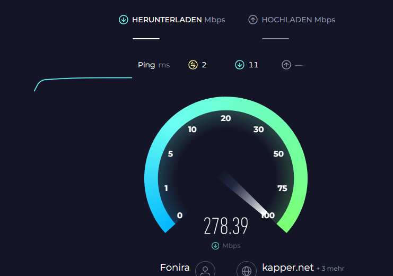Click the 278.39 speed readout
Image resolution: width=393 pixels, height=276 pixels.
(x=226, y=226)
